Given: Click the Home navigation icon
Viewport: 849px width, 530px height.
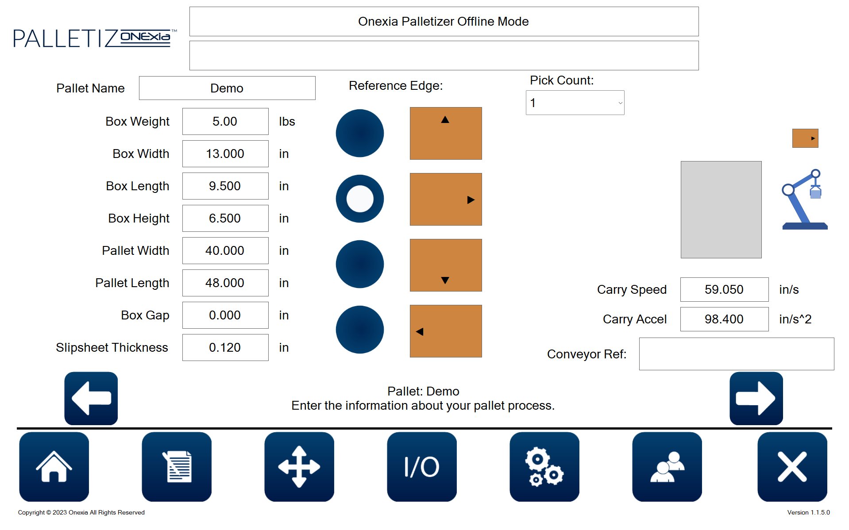Looking at the screenshot, I should [x=54, y=467].
